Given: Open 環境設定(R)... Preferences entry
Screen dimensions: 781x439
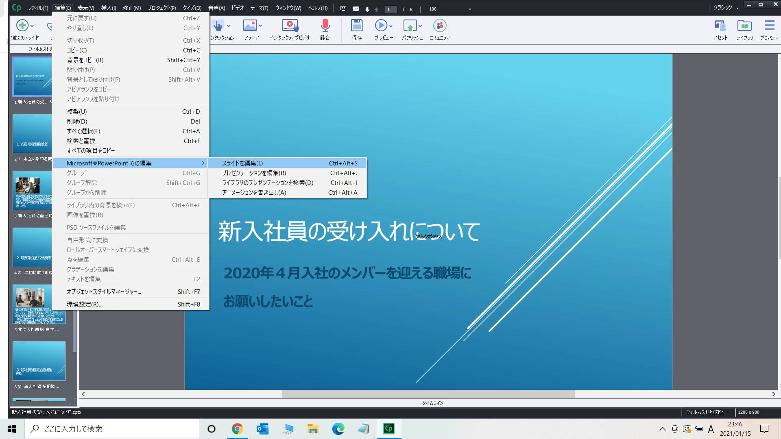Looking at the screenshot, I should (x=85, y=304).
